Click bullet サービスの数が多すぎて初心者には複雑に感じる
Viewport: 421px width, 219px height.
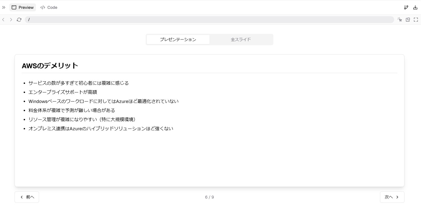(79, 83)
